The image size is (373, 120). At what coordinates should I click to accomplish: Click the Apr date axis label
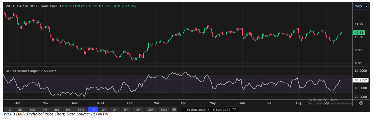pos(183,103)
